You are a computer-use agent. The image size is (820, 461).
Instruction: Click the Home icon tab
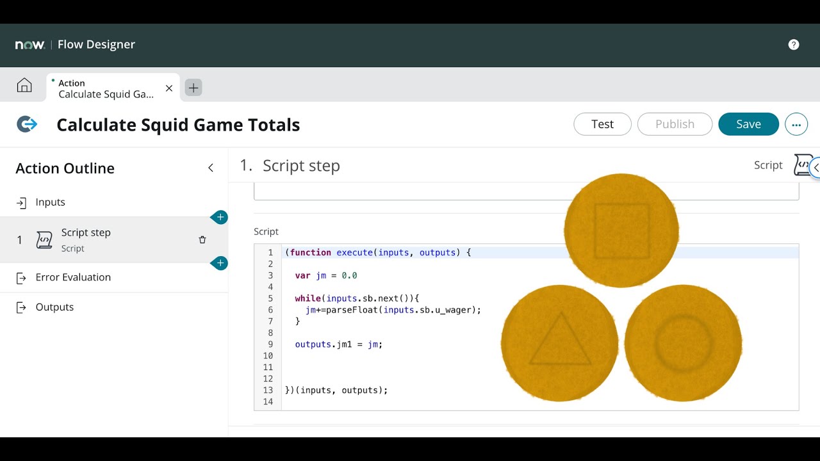[x=24, y=86]
